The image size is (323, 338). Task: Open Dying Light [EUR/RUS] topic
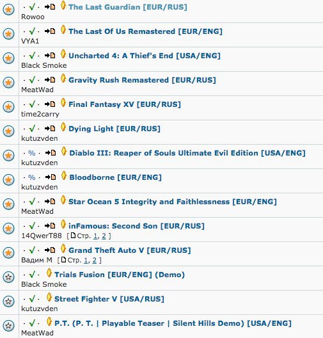click(114, 129)
